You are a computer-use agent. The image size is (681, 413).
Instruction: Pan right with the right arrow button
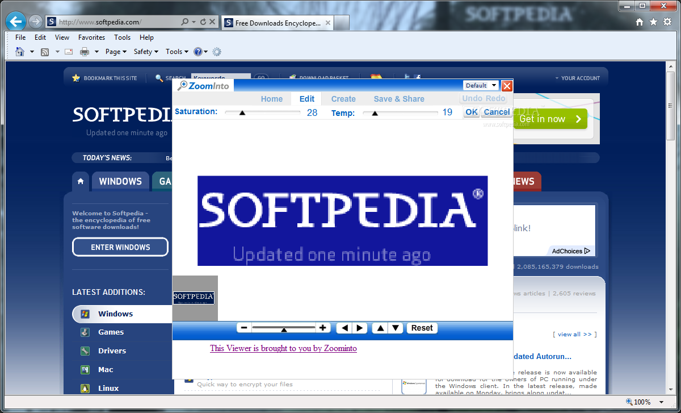tap(359, 328)
